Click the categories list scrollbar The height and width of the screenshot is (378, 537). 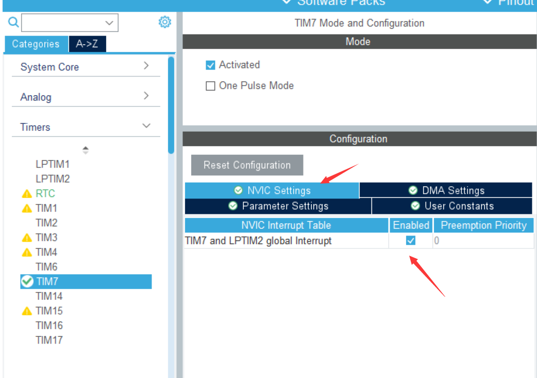tap(171, 105)
